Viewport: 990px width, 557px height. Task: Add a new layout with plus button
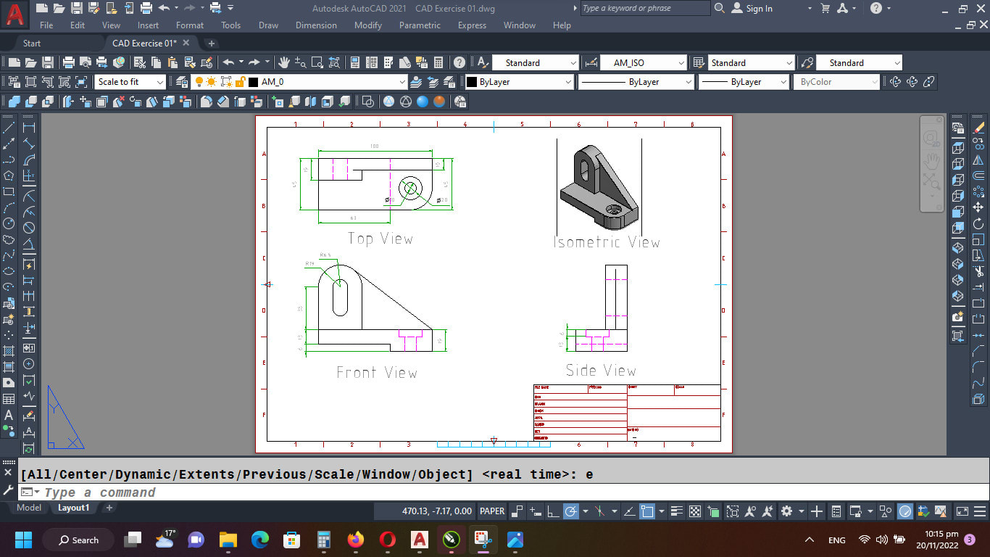(109, 508)
